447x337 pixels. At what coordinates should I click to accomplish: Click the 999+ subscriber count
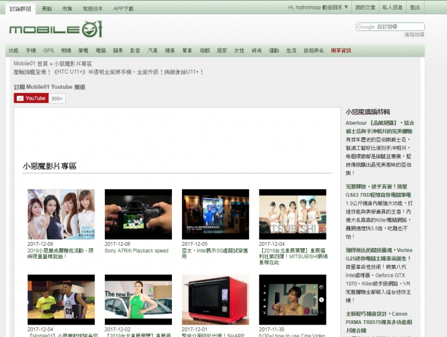(x=57, y=99)
